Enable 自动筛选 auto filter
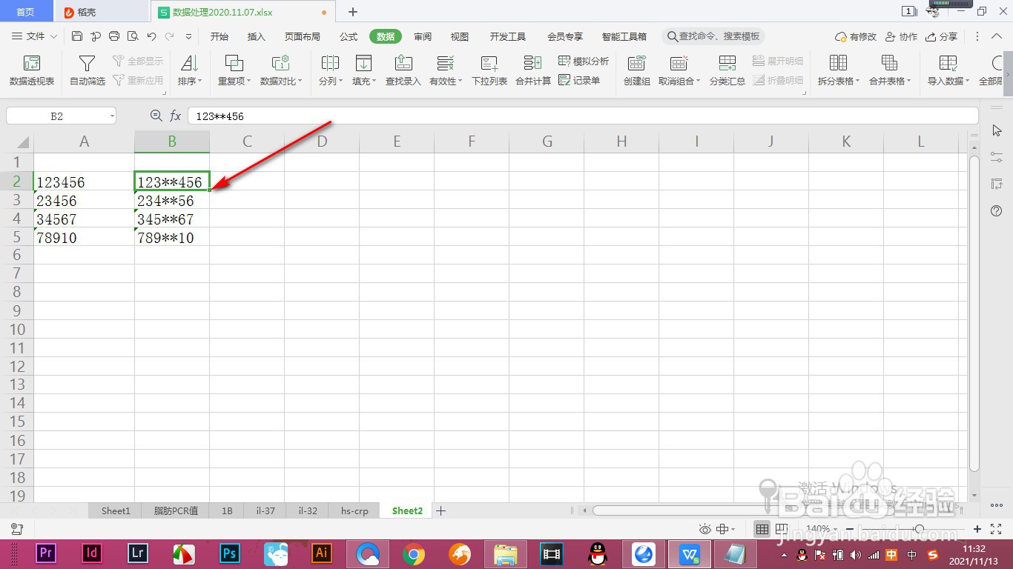Screen dimensions: 1013x569 88,71
